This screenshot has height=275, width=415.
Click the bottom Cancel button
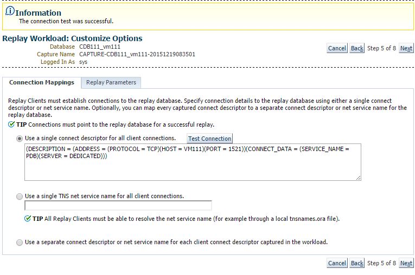(337, 263)
